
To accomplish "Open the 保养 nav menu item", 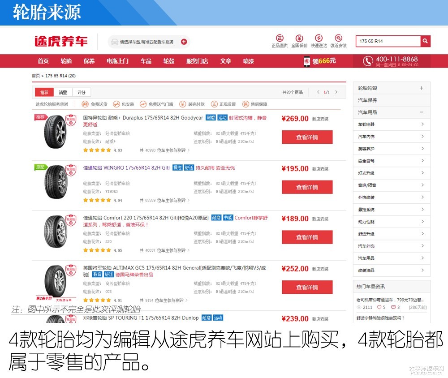I will [x=89, y=61].
